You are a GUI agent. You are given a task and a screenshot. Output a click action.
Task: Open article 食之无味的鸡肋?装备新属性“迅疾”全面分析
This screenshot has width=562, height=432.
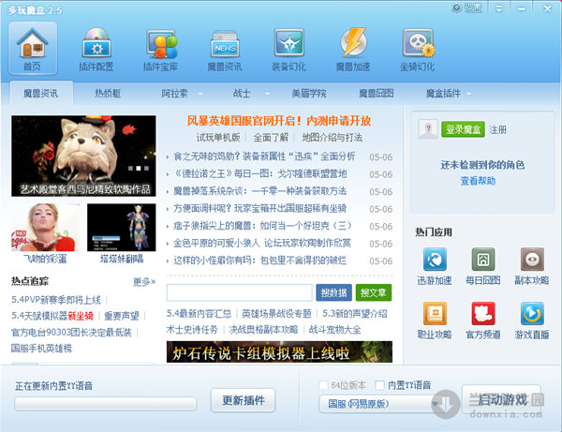click(x=264, y=156)
